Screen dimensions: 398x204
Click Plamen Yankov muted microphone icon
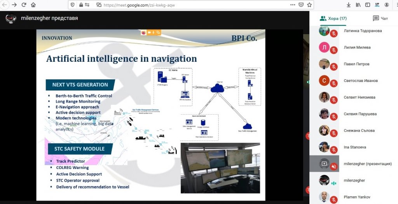pos(334,200)
